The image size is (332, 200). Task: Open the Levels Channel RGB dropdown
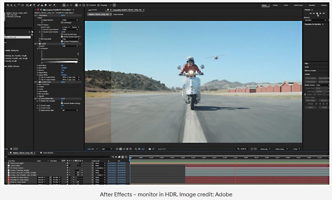tap(70, 46)
